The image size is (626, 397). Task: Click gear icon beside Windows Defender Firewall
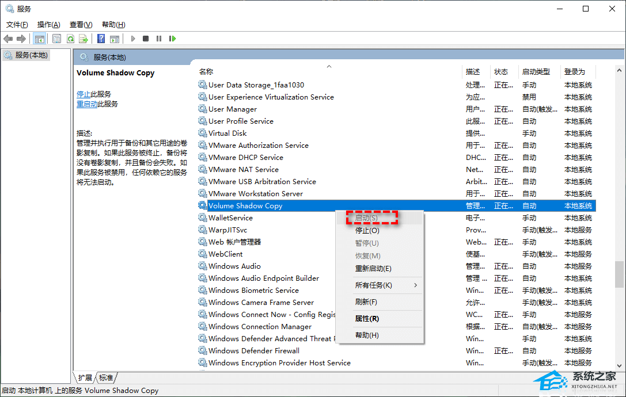[202, 350]
